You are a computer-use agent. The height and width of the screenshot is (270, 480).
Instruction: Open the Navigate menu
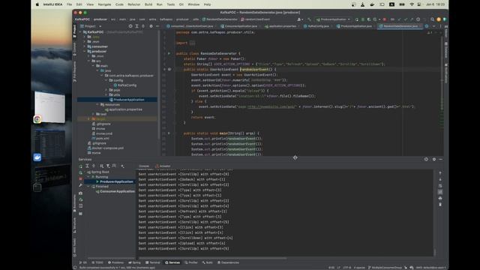(x=104, y=4)
